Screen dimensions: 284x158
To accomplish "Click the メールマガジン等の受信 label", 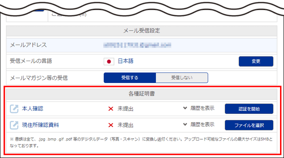I will [39, 78].
